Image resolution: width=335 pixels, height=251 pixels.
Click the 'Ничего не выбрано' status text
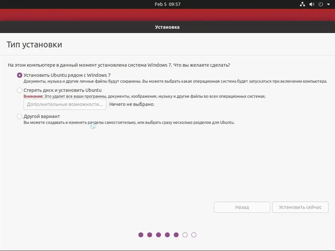pos(132,104)
